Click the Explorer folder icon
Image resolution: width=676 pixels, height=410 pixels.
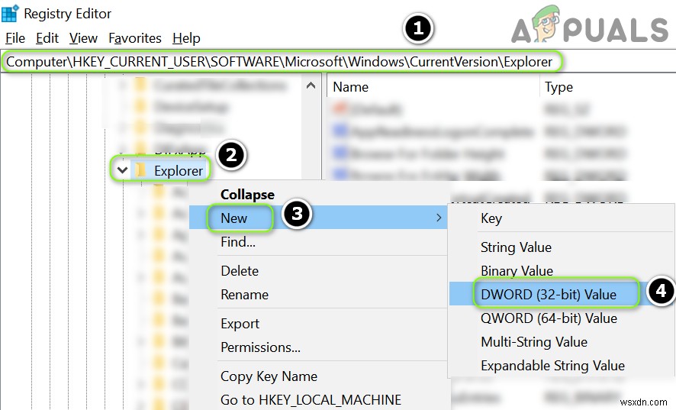pos(140,170)
